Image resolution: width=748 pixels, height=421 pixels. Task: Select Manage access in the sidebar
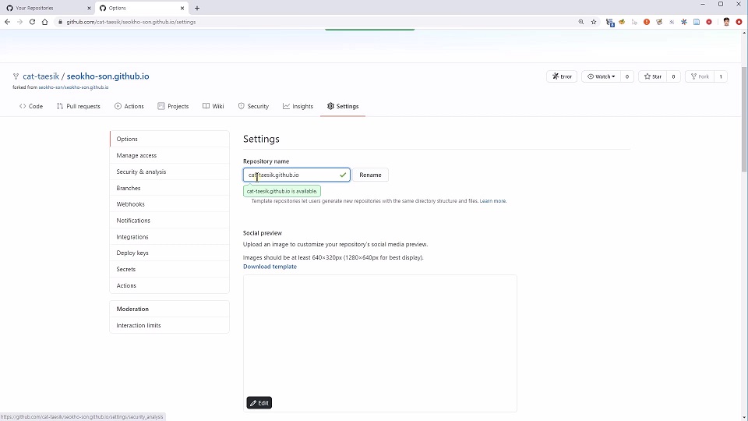coord(136,155)
